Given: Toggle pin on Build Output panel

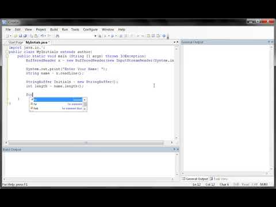Looking at the screenshot, I should coord(174,149).
